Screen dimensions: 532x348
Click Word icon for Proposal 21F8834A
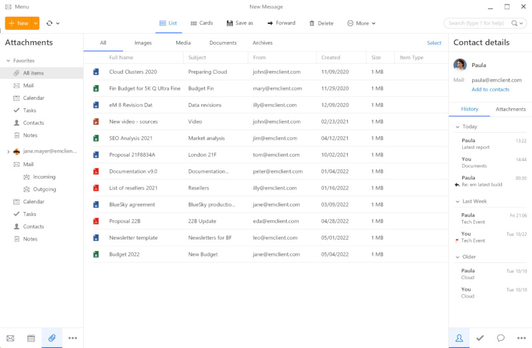click(x=96, y=155)
